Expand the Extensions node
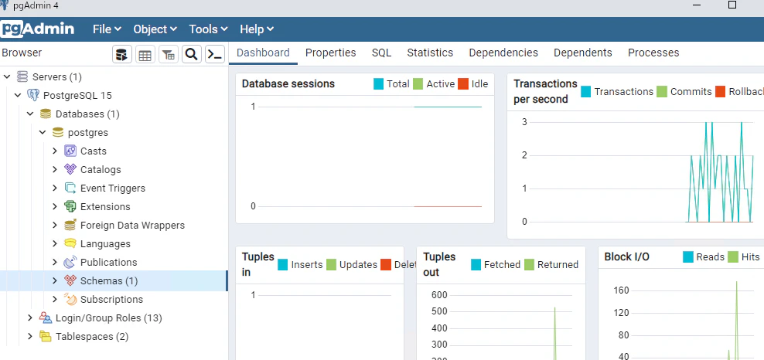Image resolution: width=764 pixels, height=360 pixels. (x=55, y=206)
